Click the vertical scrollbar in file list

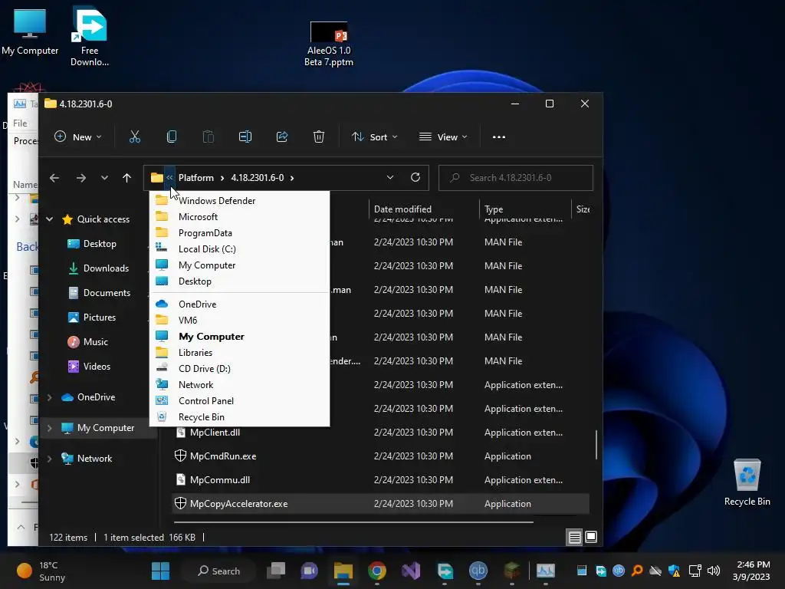click(596, 444)
